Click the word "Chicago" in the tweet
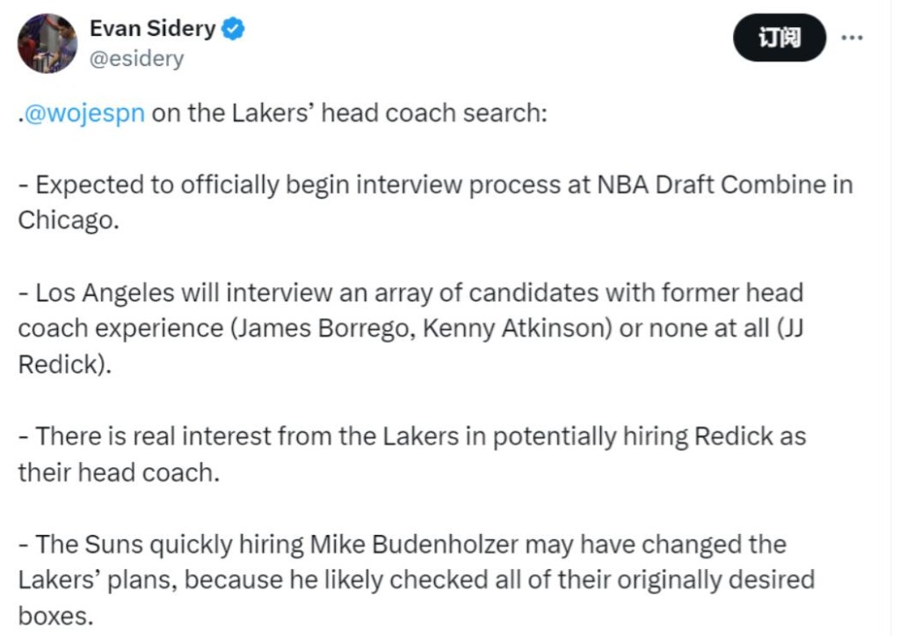Image resolution: width=900 pixels, height=636 pixels. click(x=65, y=220)
